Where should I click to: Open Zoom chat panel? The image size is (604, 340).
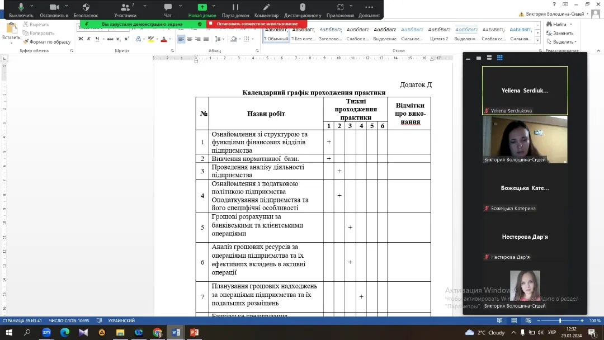pos(168,8)
